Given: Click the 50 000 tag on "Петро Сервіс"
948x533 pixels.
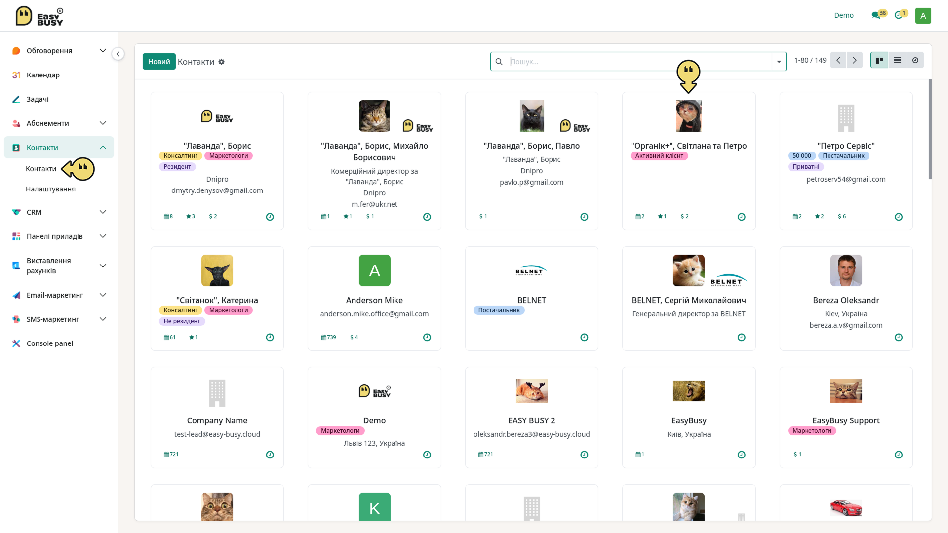Looking at the screenshot, I should (x=801, y=156).
